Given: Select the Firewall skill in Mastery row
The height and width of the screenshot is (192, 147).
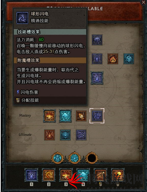Looking at the screenshot, I should point(49,116).
